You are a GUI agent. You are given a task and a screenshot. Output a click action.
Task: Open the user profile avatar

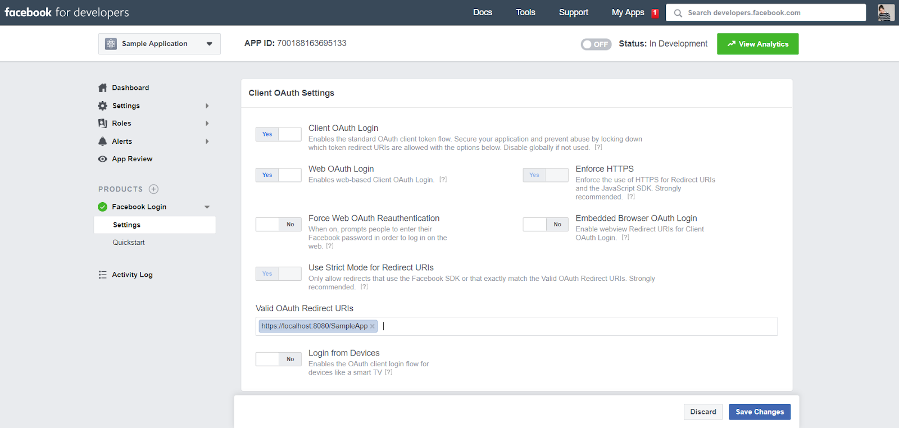point(886,12)
